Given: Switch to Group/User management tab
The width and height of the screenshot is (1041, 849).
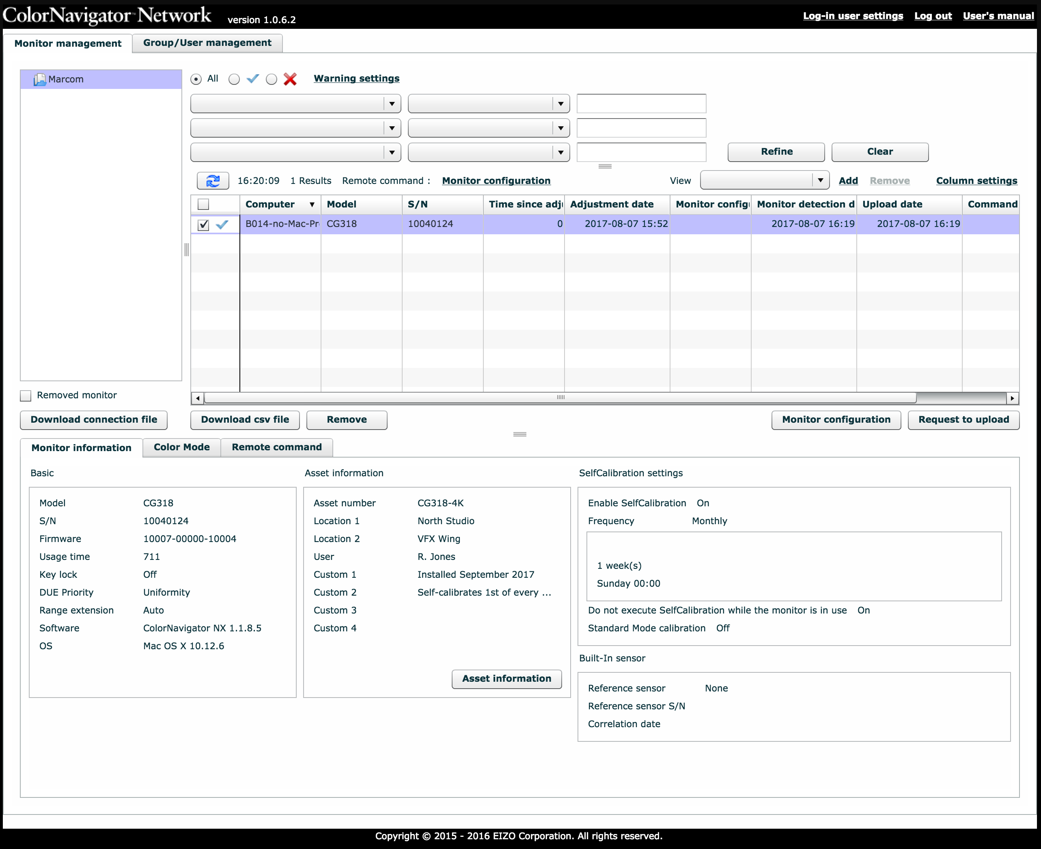Looking at the screenshot, I should pyautogui.click(x=207, y=43).
